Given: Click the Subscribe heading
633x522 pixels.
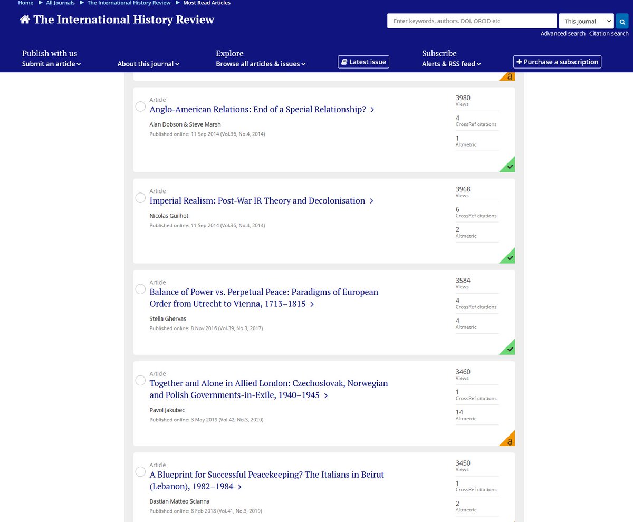Looking at the screenshot, I should [x=439, y=53].
